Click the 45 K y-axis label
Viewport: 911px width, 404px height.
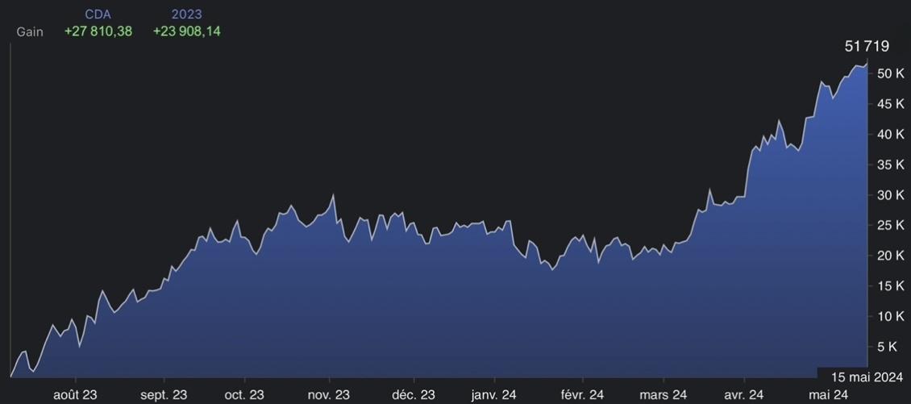tap(891, 104)
